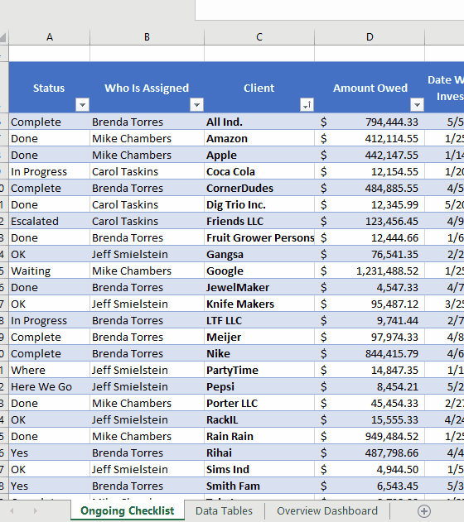Click the Who Is Assigned header cell
The height and width of the screenshot is (522, 464).
point(147,87)
